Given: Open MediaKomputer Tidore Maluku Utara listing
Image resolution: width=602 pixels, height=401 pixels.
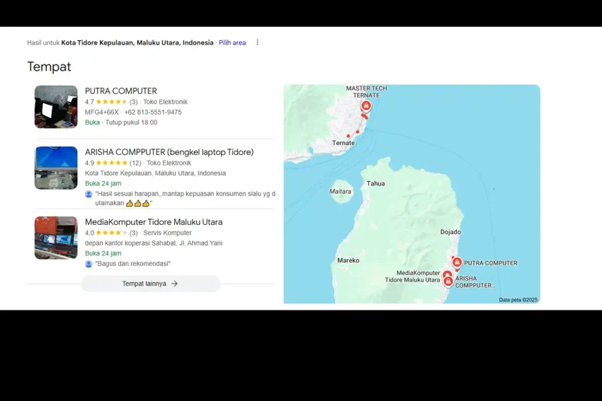Looking at the screenshot, I should pyautogui.click(x=154, y=222).
